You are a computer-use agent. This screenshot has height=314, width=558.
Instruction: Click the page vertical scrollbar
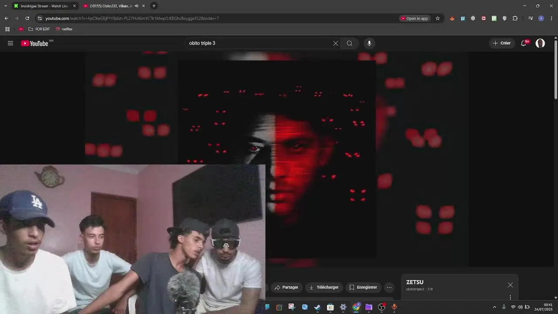pos(555,70)
